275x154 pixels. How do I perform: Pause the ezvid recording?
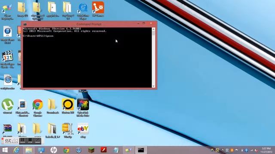point(22,141)
